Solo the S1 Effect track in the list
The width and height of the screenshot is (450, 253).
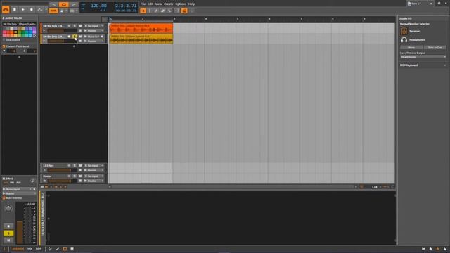pos(75,166)
